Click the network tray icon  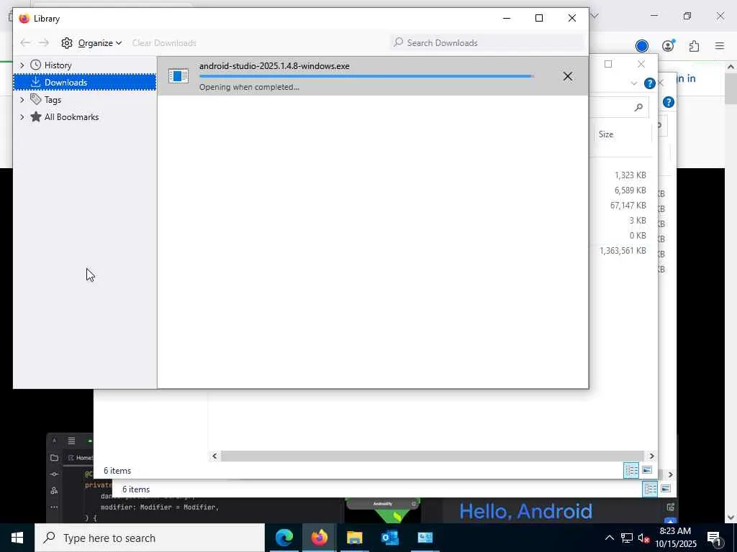tap(627, 538)
